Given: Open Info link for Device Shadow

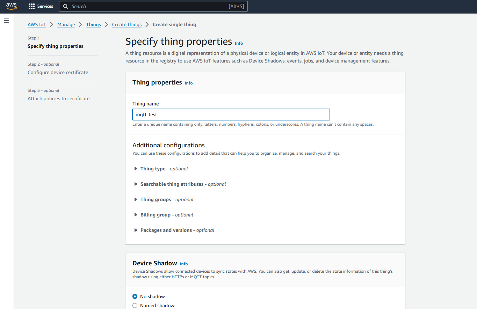Looking at the screenshot, I should point(184,264).
